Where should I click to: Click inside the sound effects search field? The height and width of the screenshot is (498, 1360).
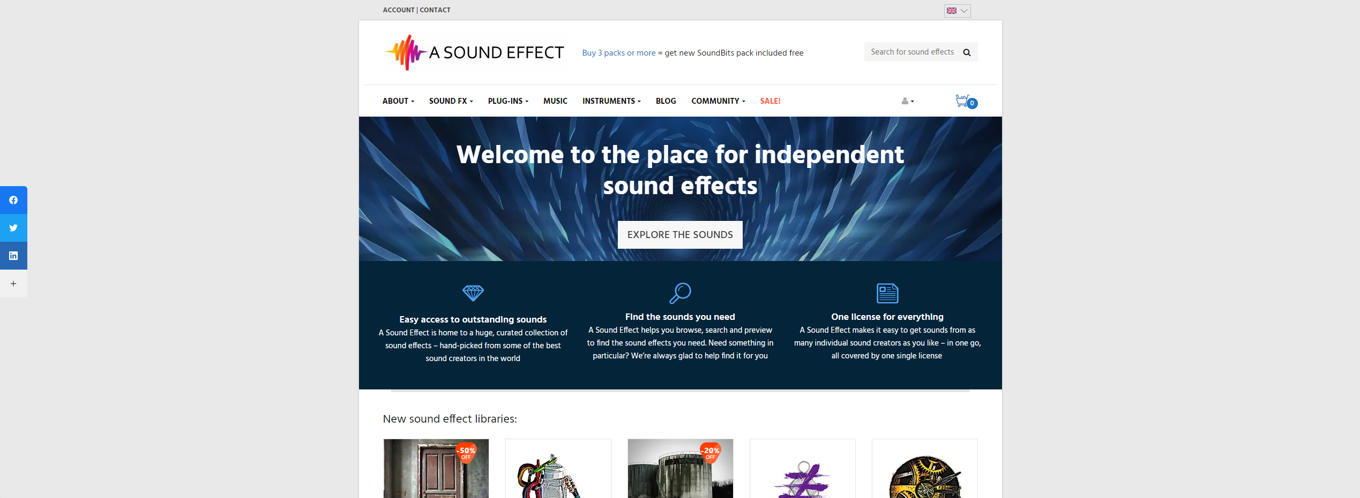pyautogui.click(x=911, y=52)
